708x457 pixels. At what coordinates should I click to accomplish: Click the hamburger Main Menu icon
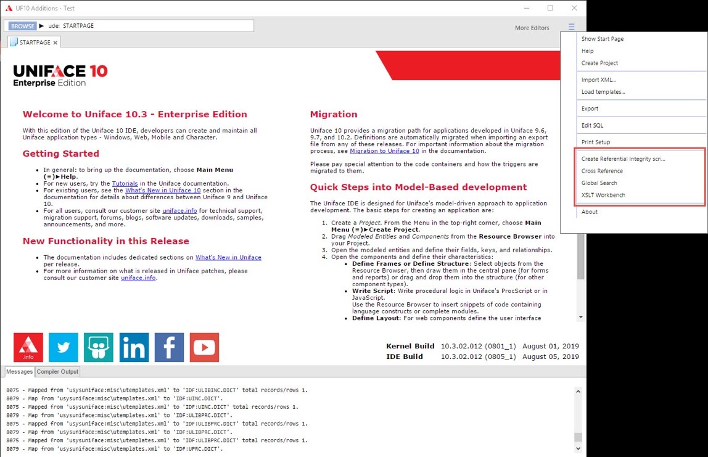pos(571,27)
